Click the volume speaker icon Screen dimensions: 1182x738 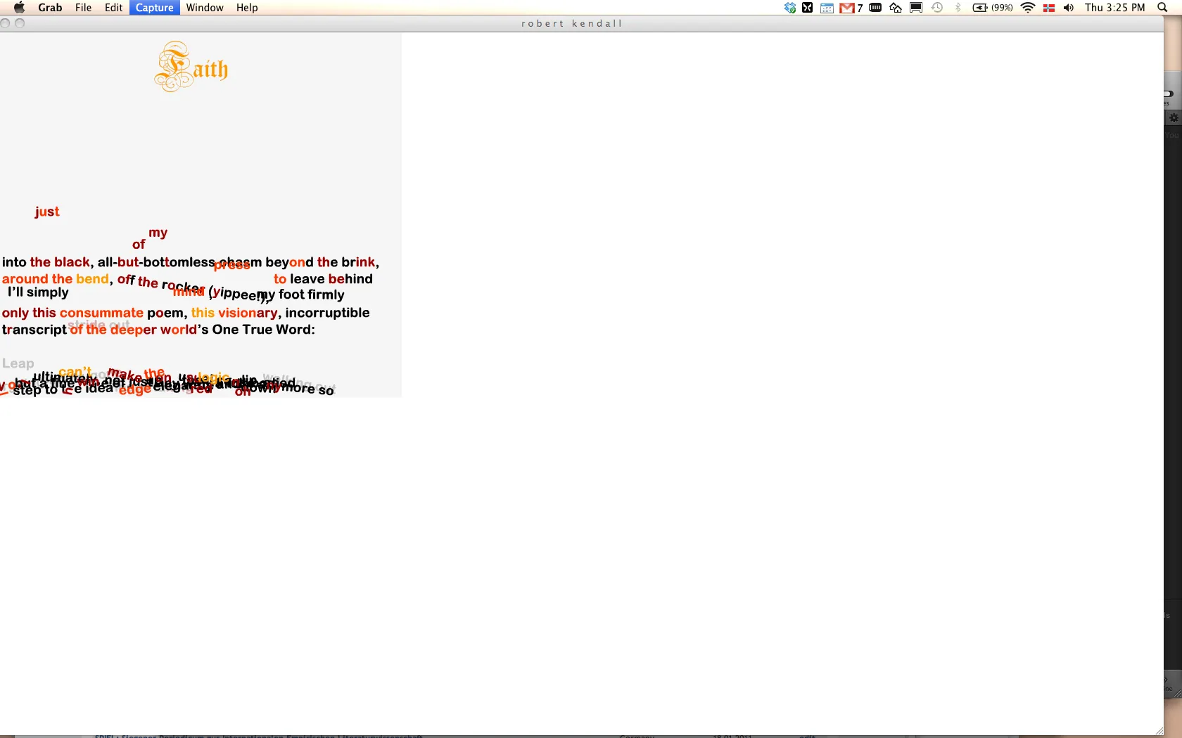coord(1069,8)
